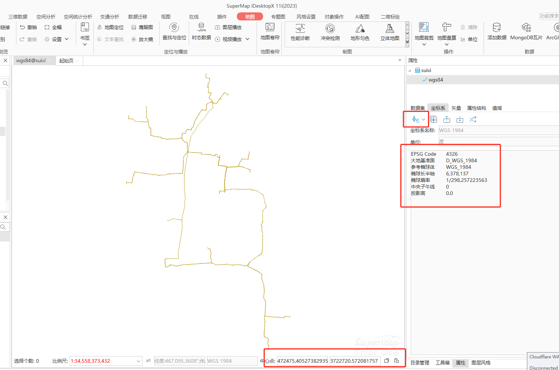Image resolution: width=559 pixels, height=370 pixels.
Task: Run Conflict Detection (冲突检测)
Action: (x=330, y=32)
